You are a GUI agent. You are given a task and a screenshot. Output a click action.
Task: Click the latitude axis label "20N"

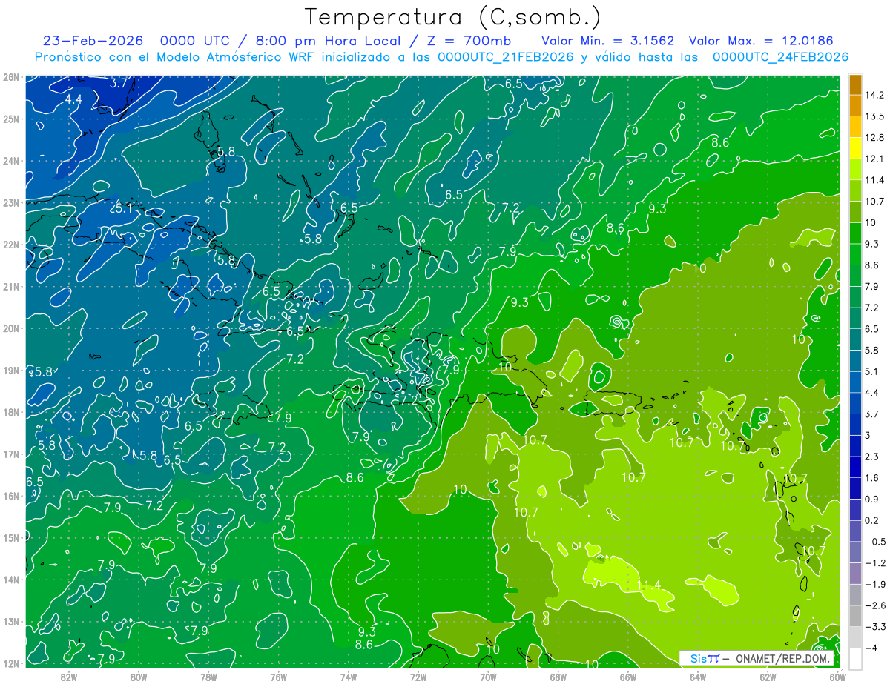[x=10, y=328]
